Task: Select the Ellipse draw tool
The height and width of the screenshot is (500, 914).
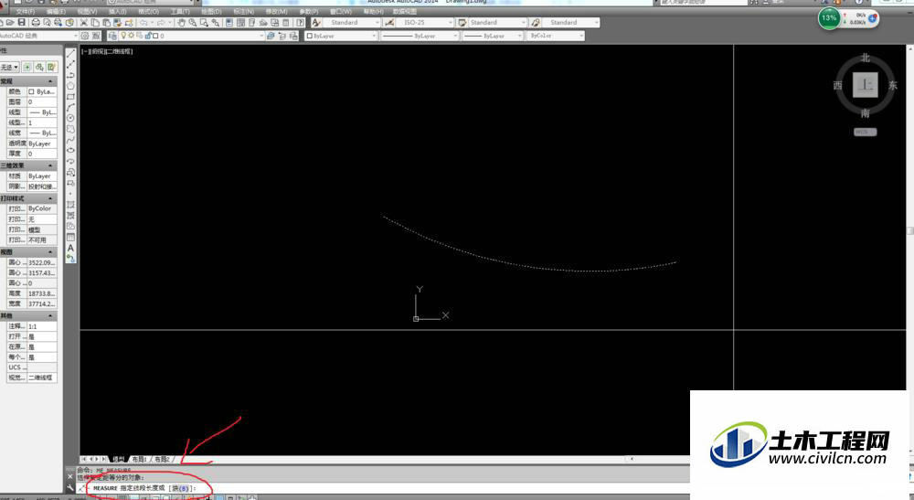Action: point(70,150)
